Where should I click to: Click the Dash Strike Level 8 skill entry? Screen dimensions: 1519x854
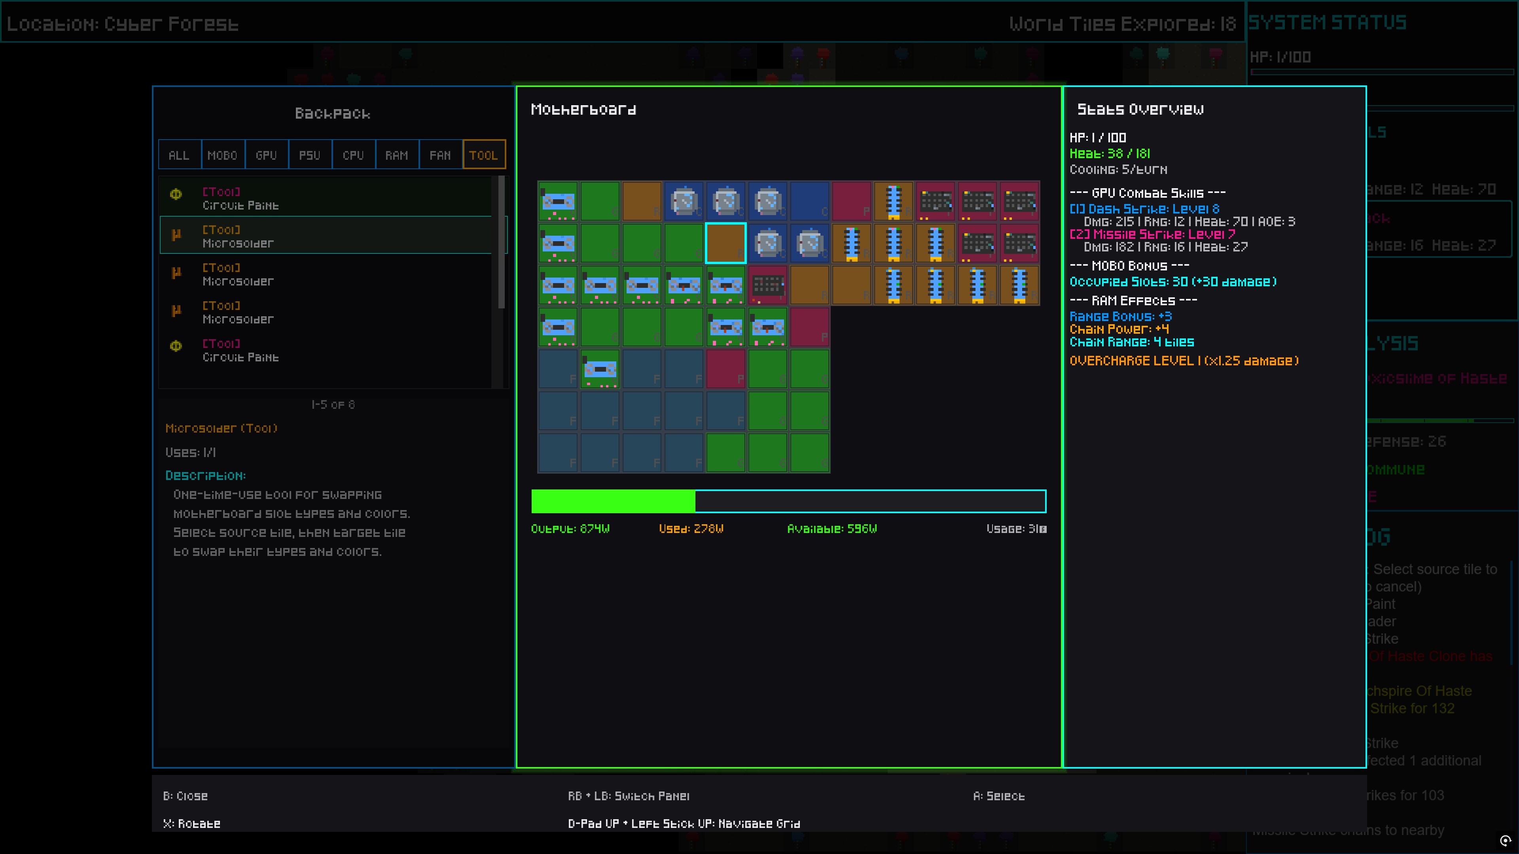[x=1144, y=209]
